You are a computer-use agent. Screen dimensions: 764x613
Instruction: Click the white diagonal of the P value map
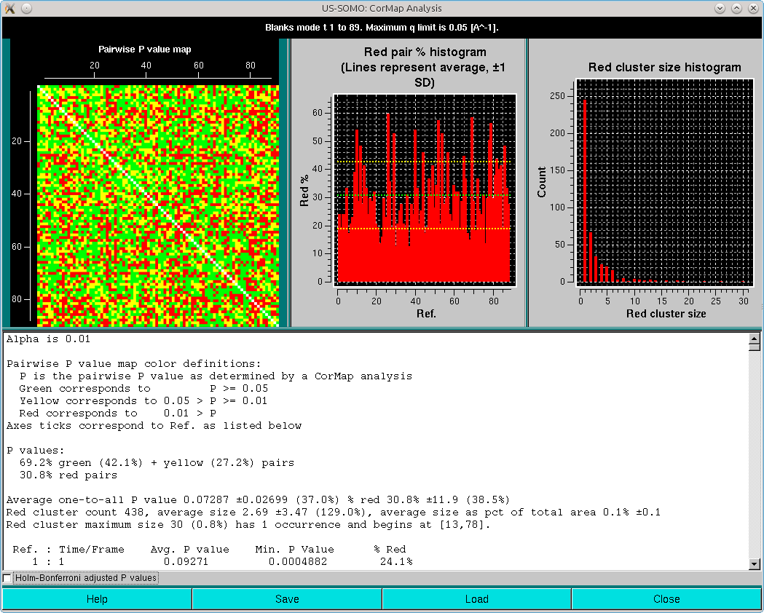(157, 204)
